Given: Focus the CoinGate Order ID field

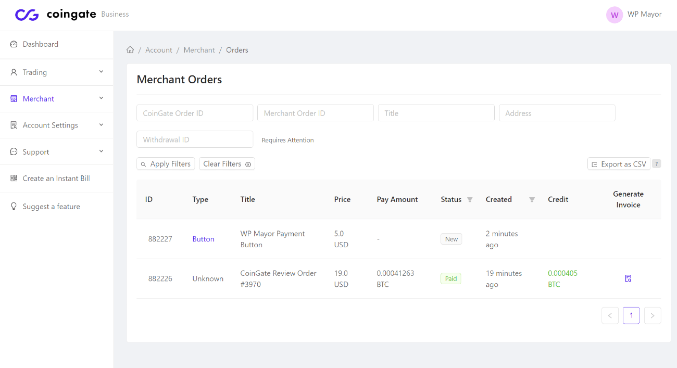Looking at the screenshot, I should (195, 113).
